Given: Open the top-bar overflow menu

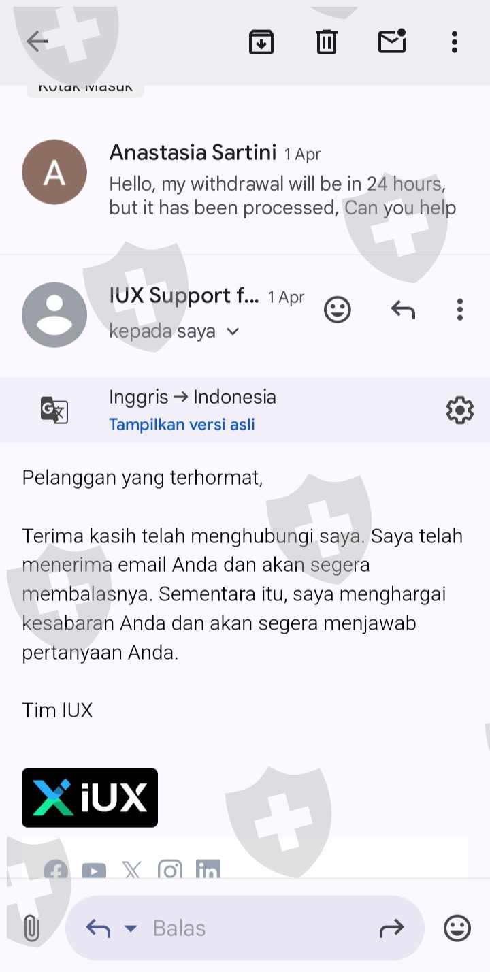Looking at the screenshot, I should (455, 42).
